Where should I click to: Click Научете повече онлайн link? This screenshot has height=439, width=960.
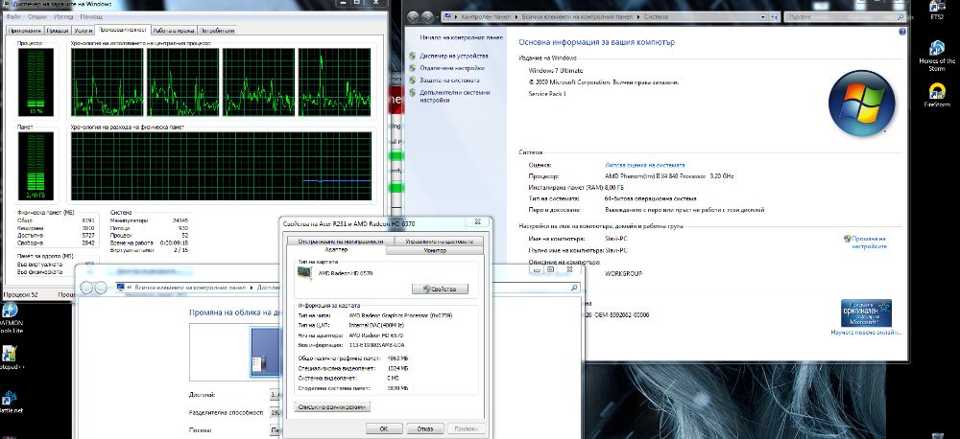click(866, 333)
